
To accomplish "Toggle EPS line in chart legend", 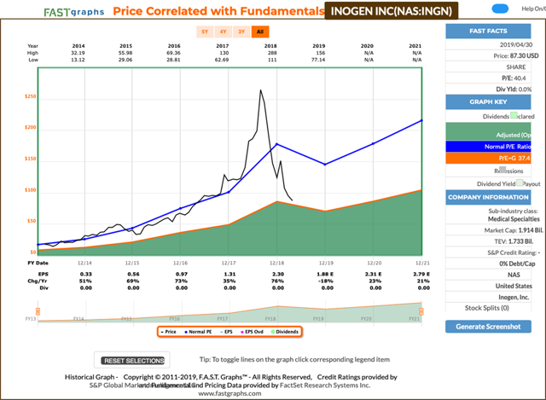I will click(226, 332).
